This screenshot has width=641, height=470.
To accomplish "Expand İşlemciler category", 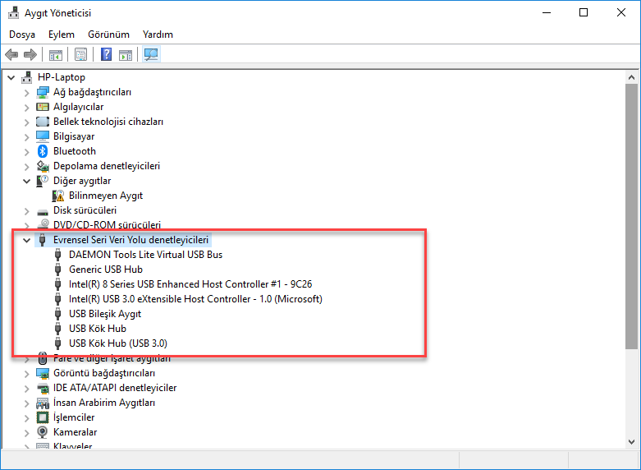I will point(26,417).
